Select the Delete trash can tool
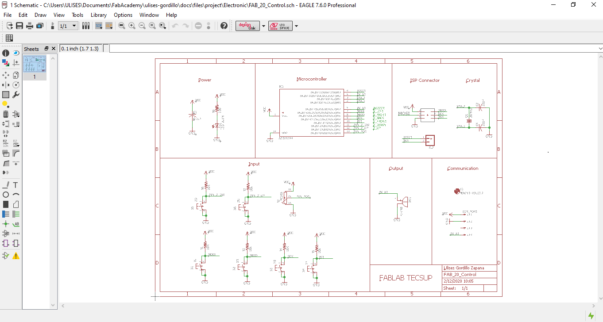Screen dimensions: 603x322 pos(6,114)
